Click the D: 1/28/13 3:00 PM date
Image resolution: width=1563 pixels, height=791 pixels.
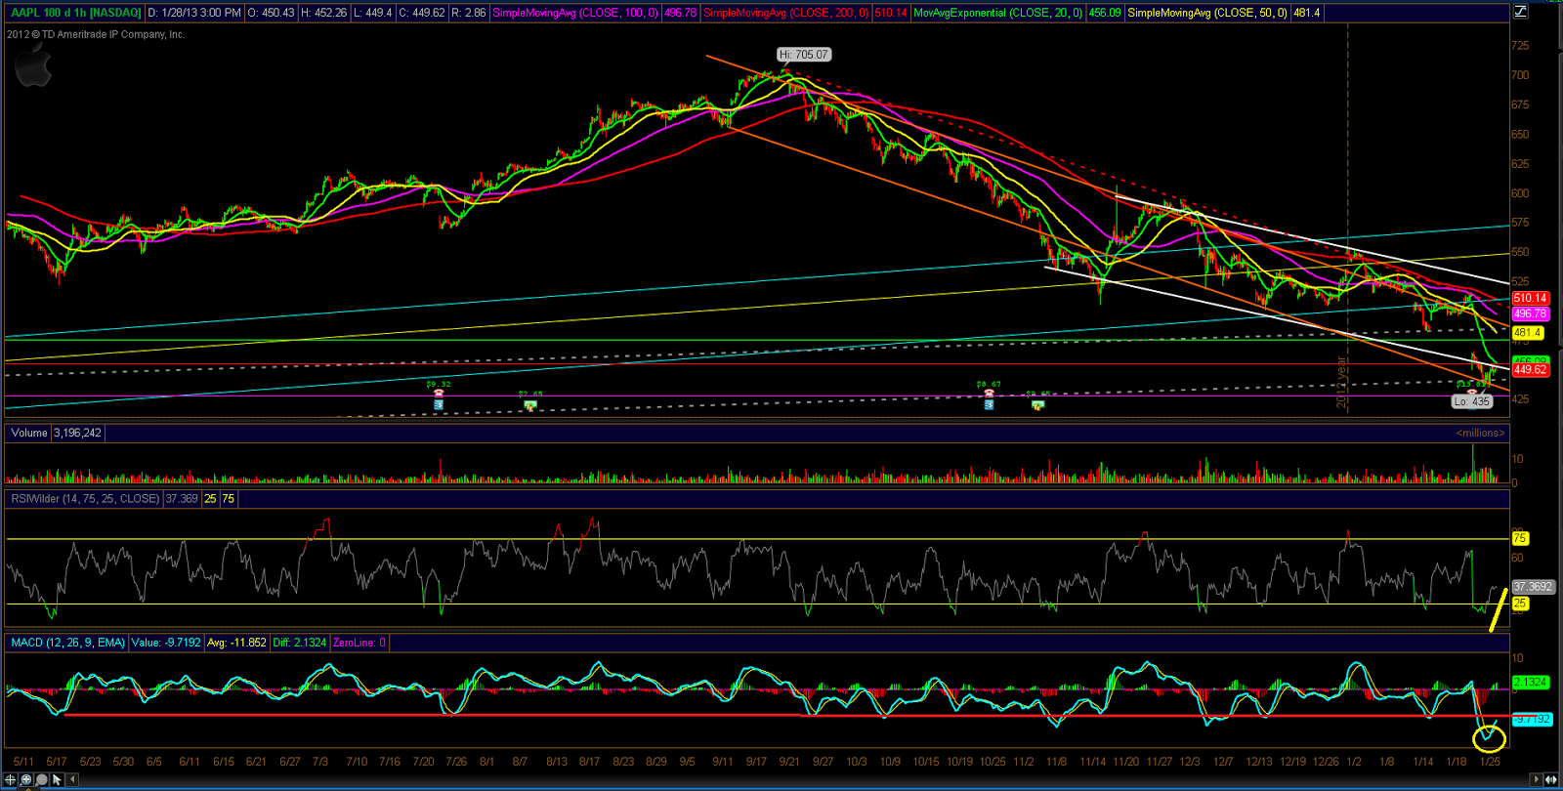[x=194, y=13]
